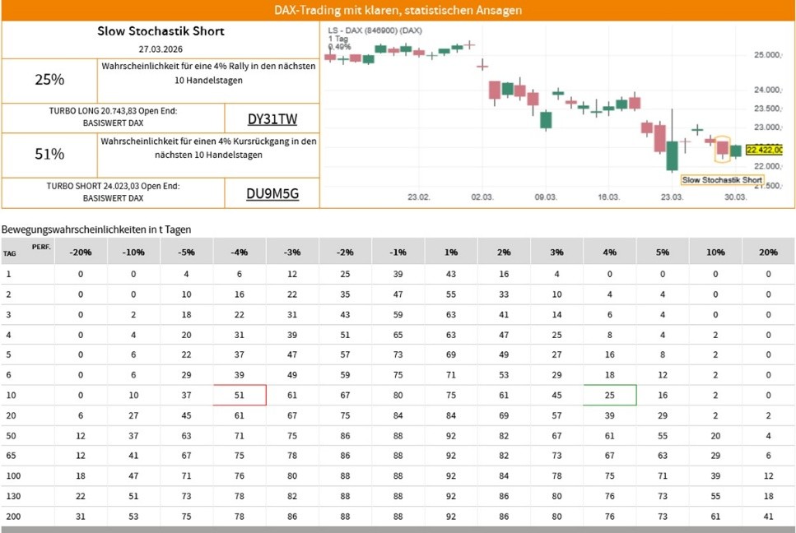Select the TURBO SHORT 24.023,03 text cell
Screen dimensions: 796x533
[113, 192]
